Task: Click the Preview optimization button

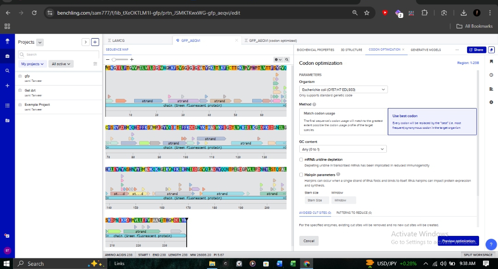Action: click(x=458, y=241)
